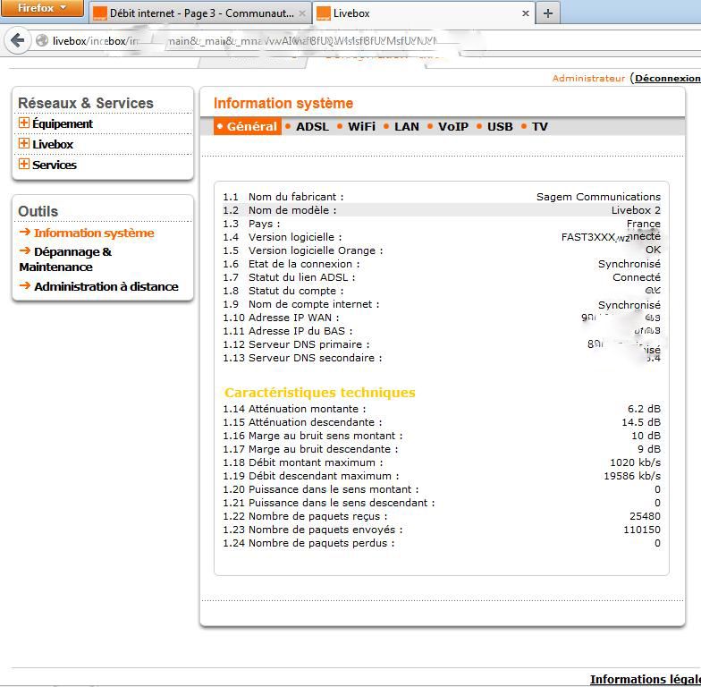Screen dimensions: 701x687
Task: Click arrow icon beside Dépannage & Maintenance
Action: point(25,250)
